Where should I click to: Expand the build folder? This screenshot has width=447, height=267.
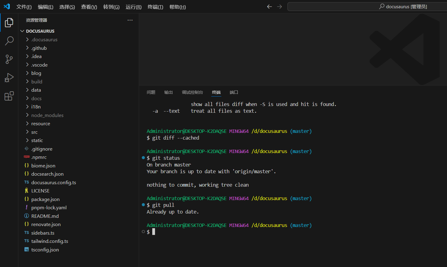coord(27,82)
